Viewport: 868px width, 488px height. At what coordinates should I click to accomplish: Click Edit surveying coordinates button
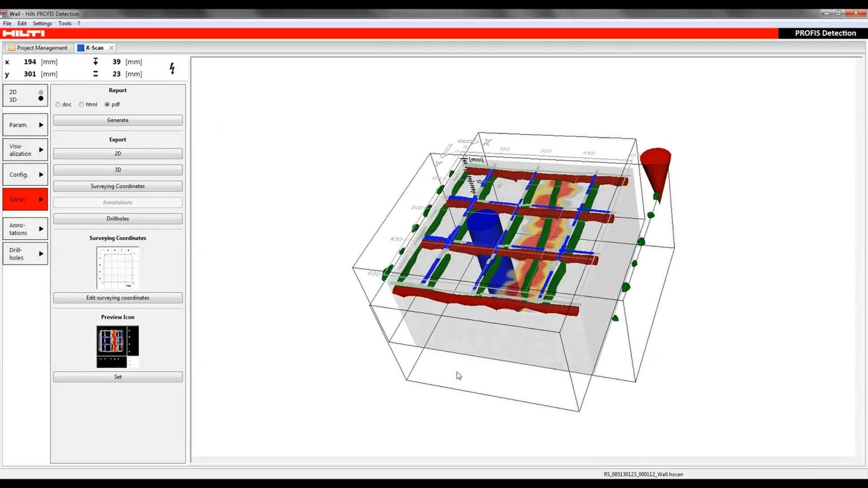118,298
